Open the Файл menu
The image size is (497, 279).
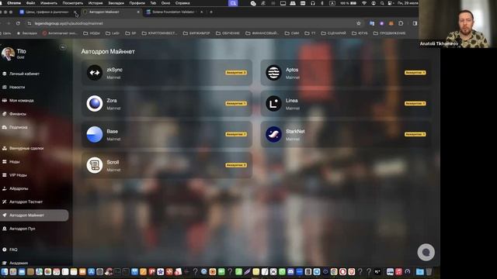(x=31, y=3)
